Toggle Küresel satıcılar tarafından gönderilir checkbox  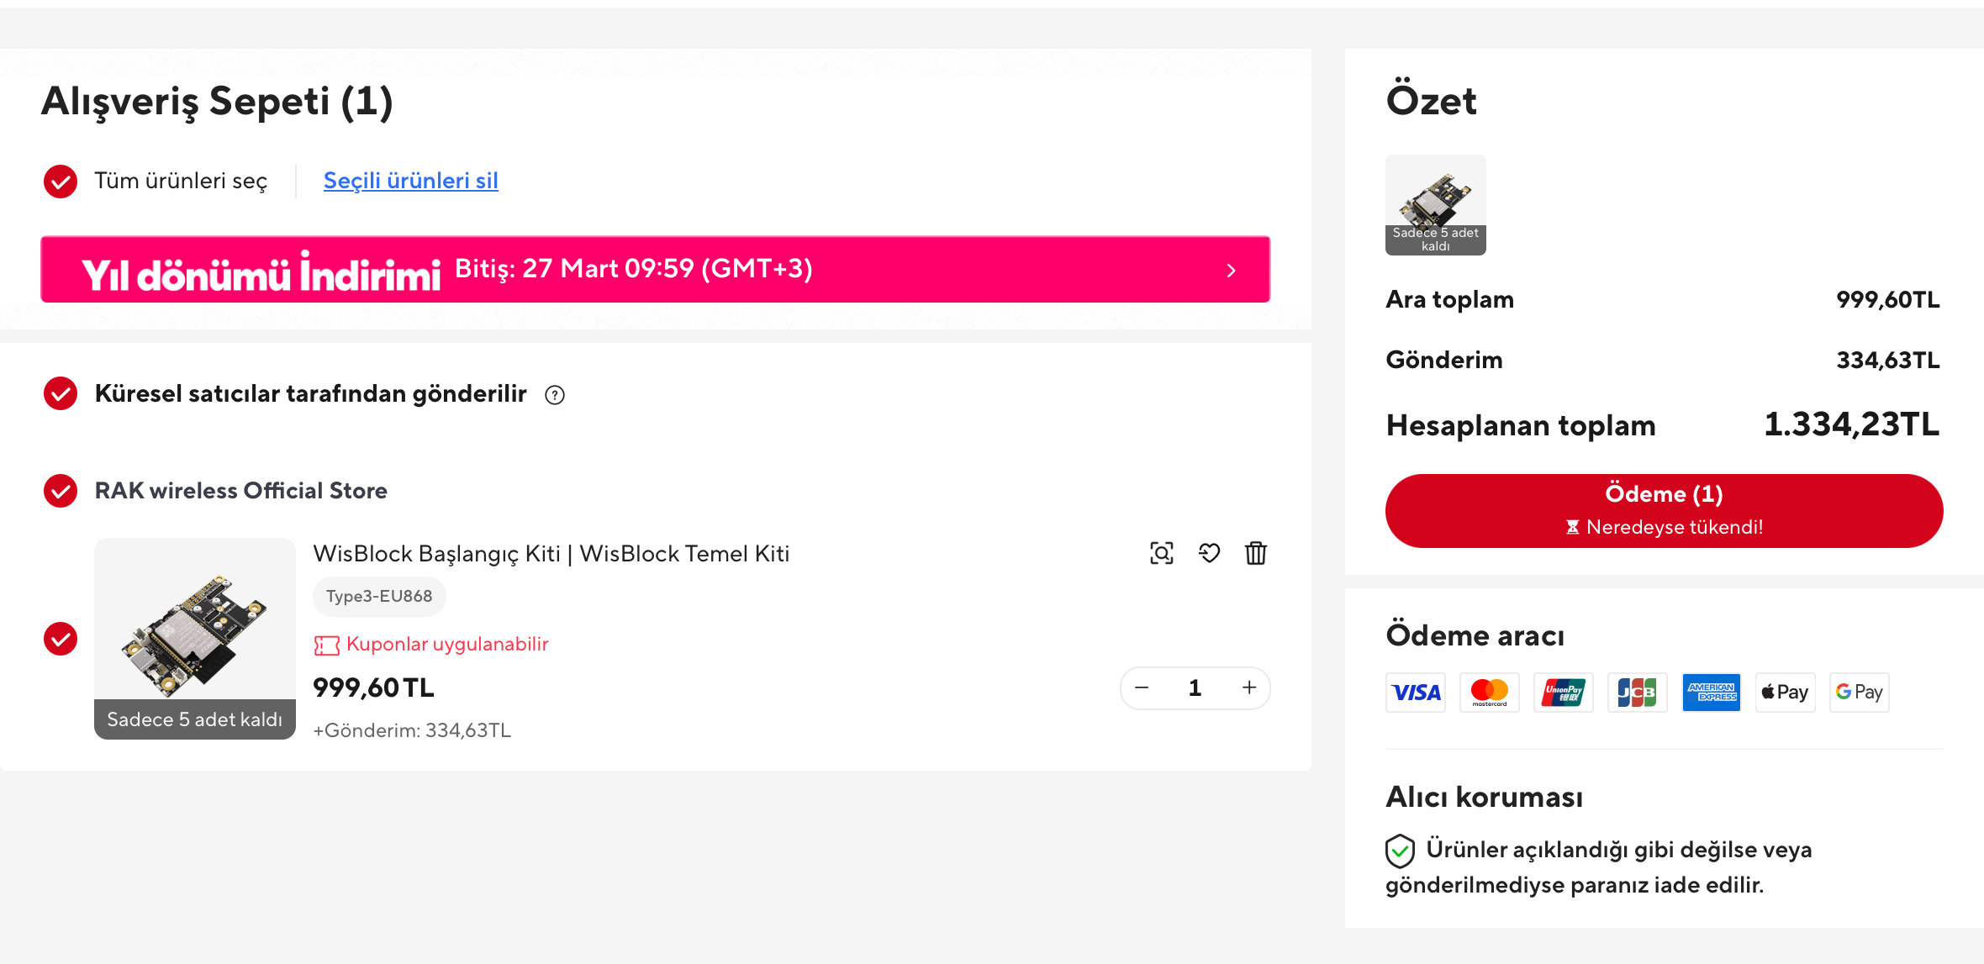[x=61, y=393]
